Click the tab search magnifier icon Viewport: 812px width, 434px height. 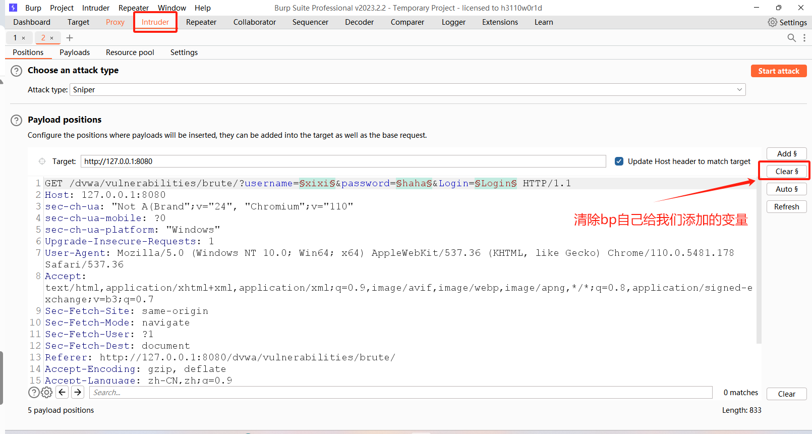(792, 38)
